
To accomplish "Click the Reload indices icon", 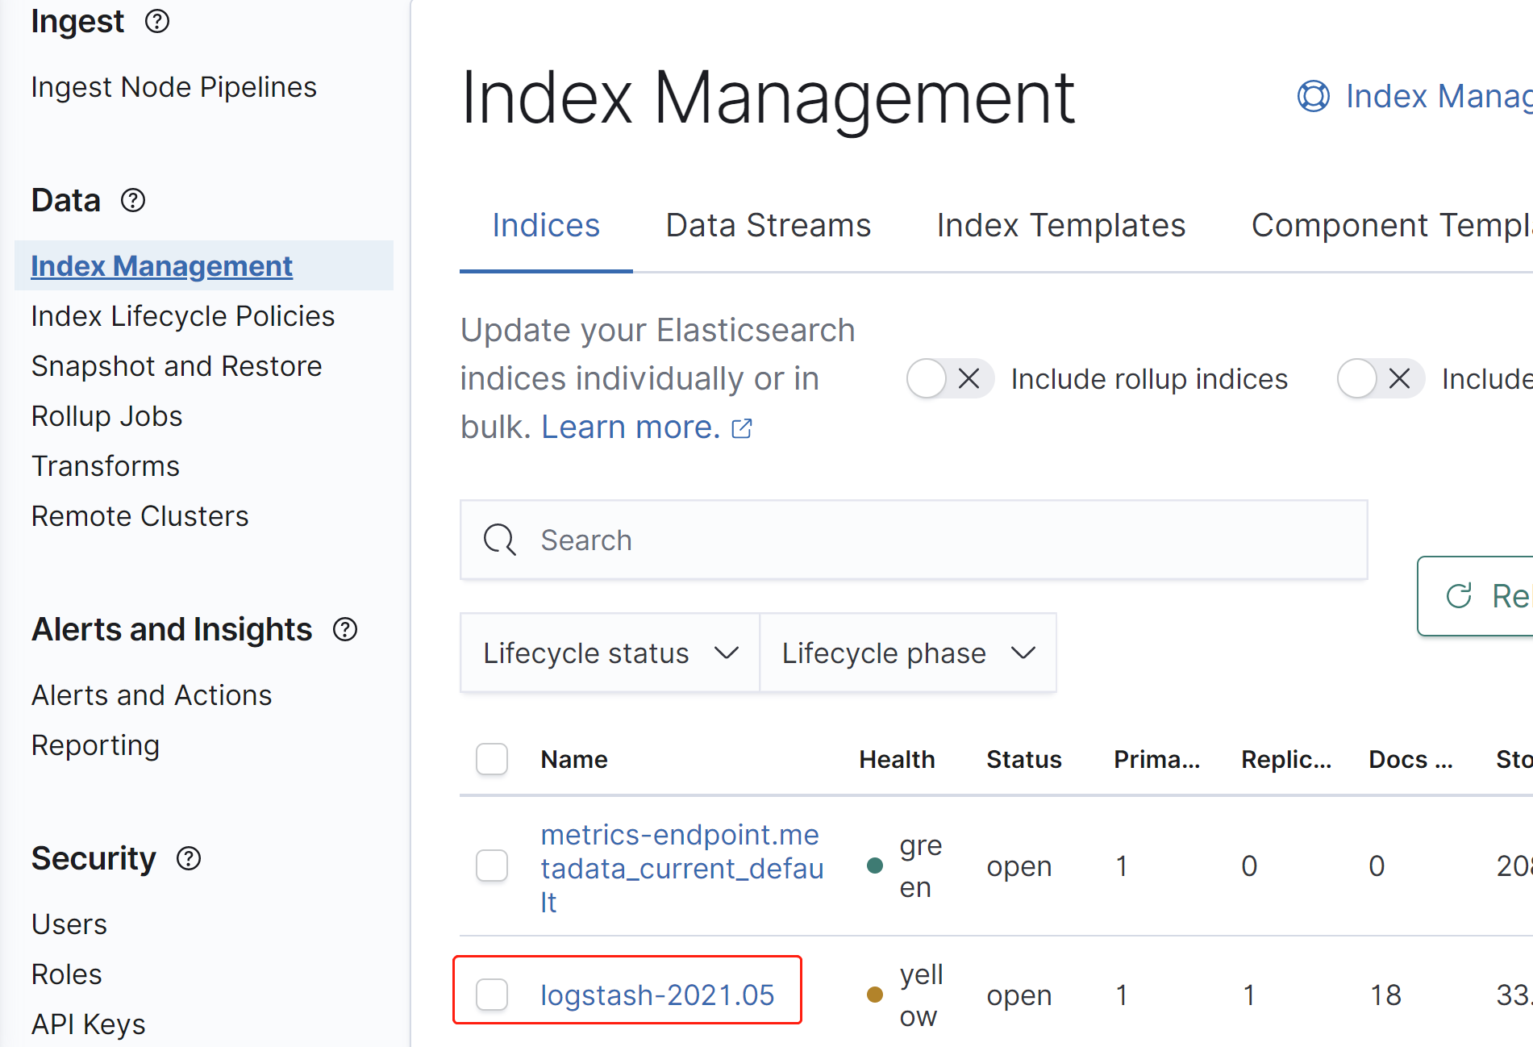I will (x=1460, y=596).
